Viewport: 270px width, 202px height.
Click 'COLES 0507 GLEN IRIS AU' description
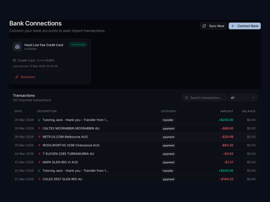click(62, 179)
